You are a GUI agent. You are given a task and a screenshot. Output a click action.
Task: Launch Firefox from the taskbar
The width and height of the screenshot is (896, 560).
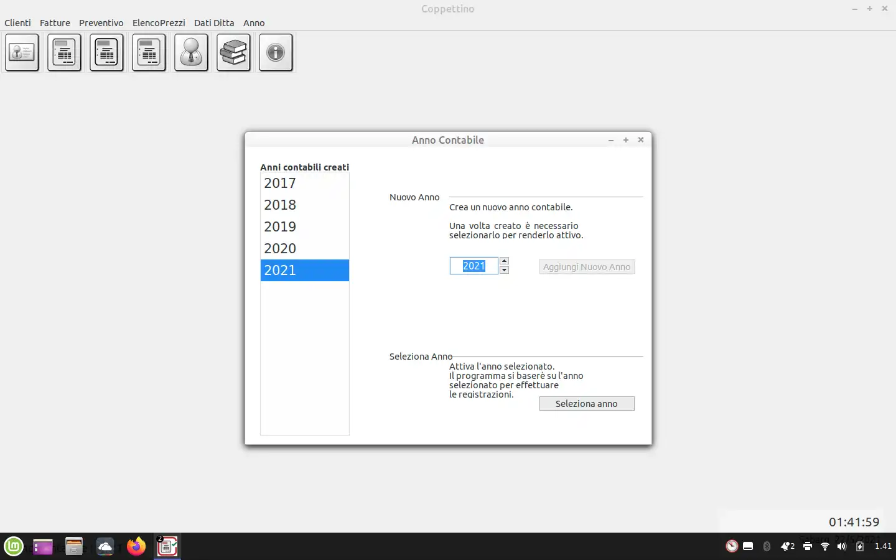[136, 546]
